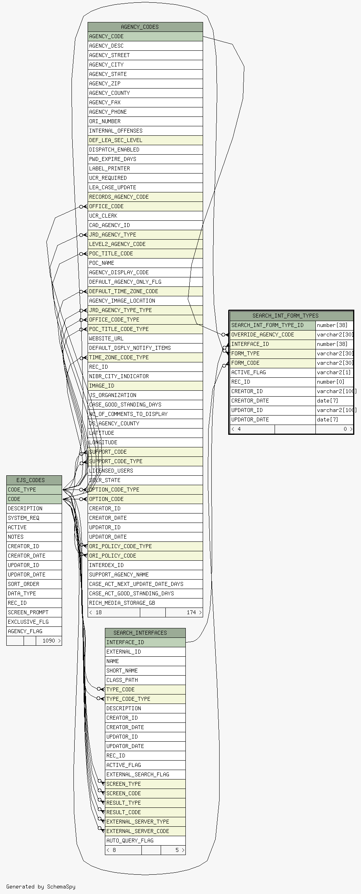The image size is (361, 894).
Task: Select AGENCY_CODE primary key column
Action: 145,36
